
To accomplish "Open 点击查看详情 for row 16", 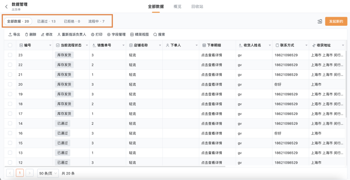I will [x=211, y=133].
